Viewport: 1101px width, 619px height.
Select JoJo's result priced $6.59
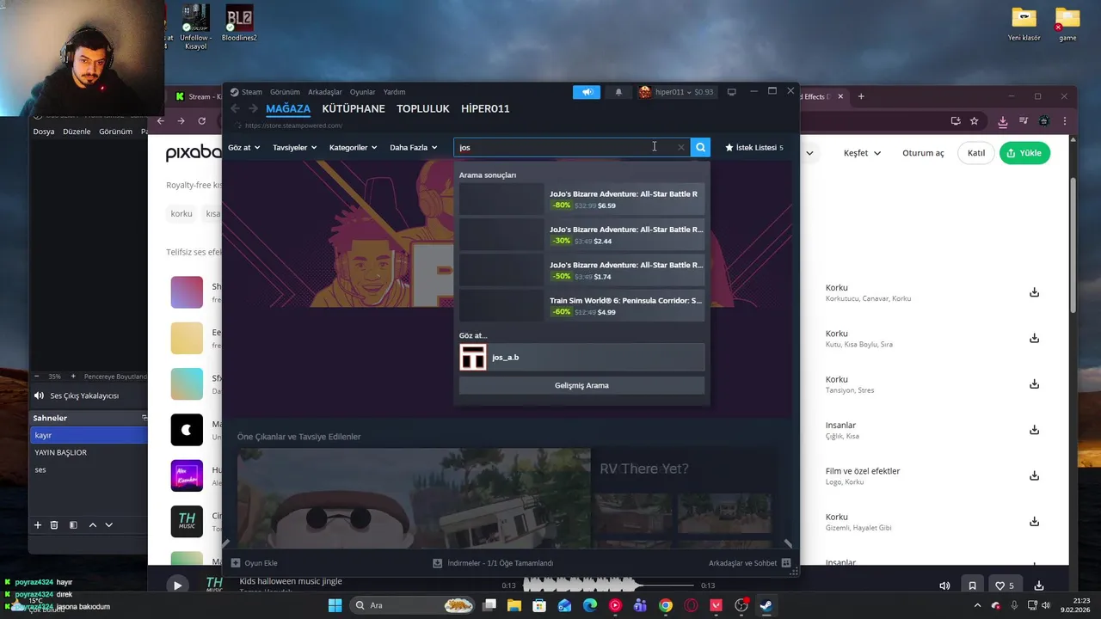581,199
